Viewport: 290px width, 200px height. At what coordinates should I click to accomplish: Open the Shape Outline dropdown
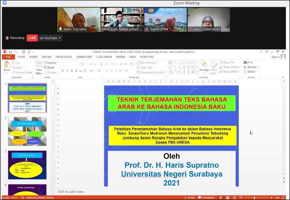coord(230,67)
